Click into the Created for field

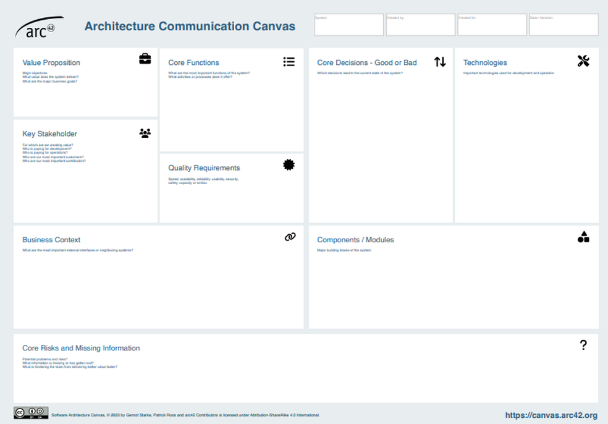coord(492,25)
